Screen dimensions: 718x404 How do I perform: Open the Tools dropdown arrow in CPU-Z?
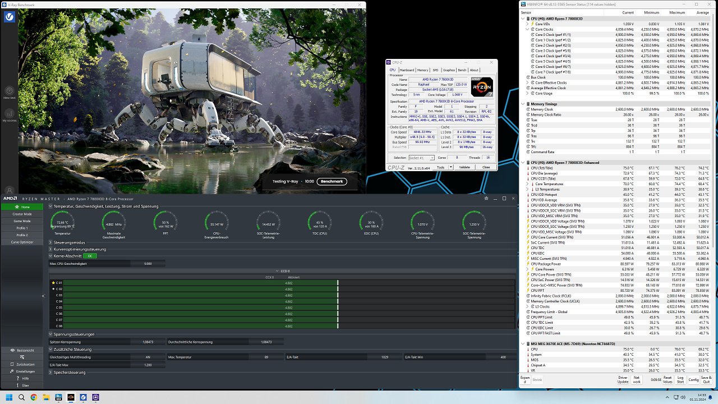[450, 167]
